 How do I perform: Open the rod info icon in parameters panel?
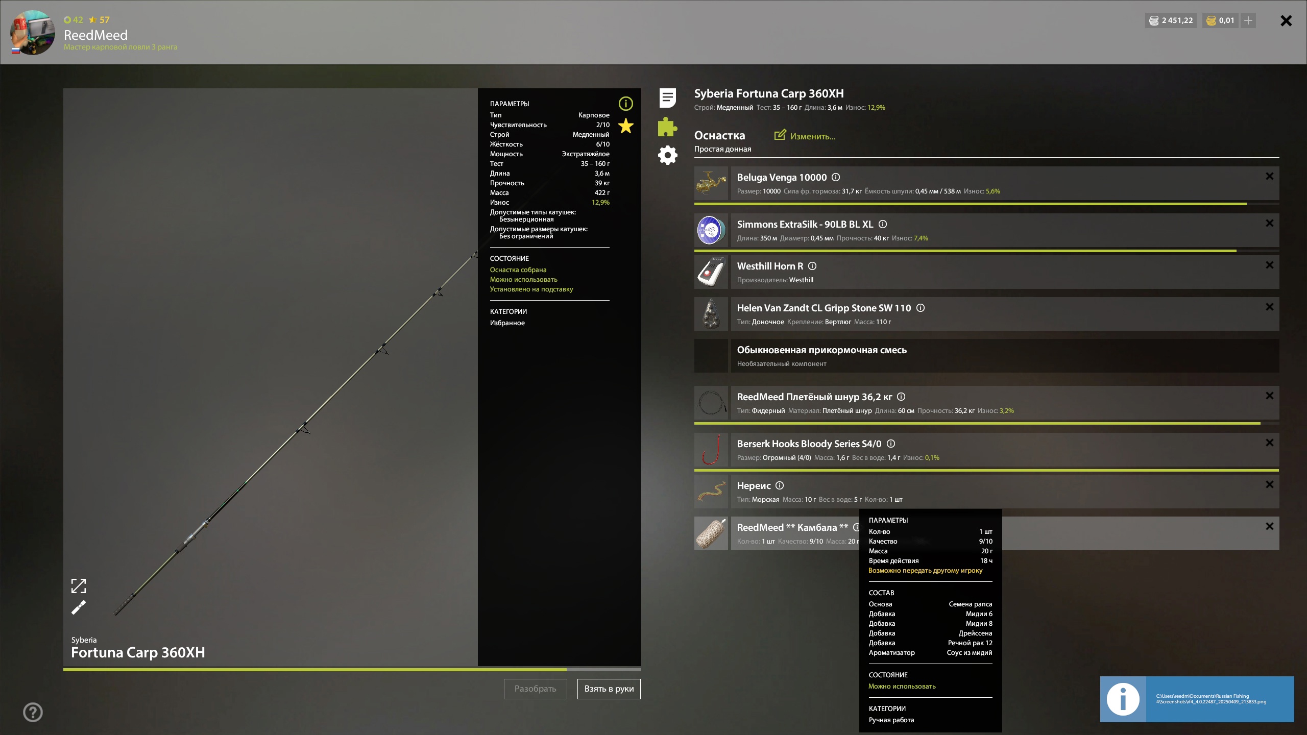[625, 104]
